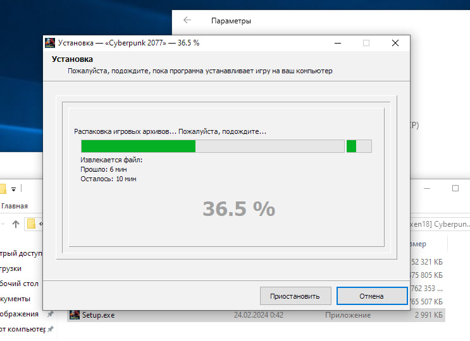Click the small secondary progress bar
The image size is (470, 341).
click(359, 147)
